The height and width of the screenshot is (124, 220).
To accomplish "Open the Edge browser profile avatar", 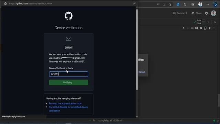I will (200, 4).
